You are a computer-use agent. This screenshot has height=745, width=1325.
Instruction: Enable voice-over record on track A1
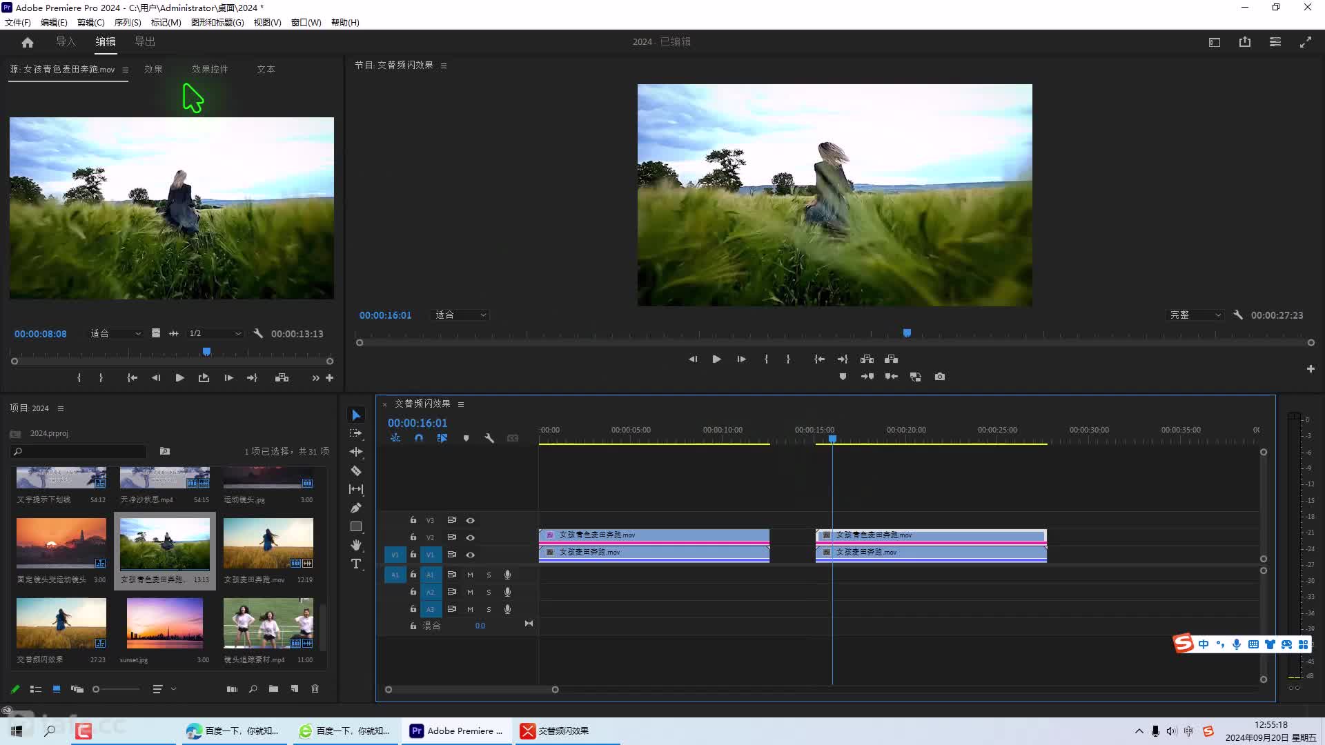coord(507,575)
